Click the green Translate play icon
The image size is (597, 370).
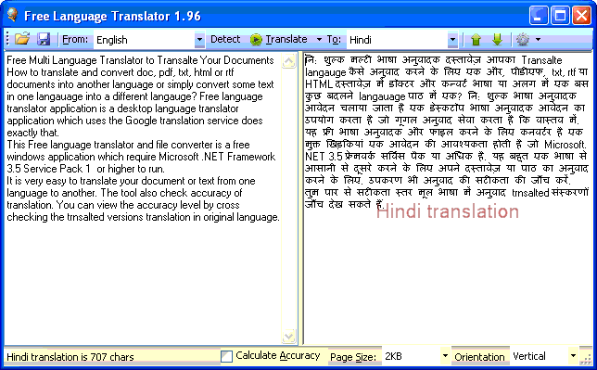click(256, 39)
